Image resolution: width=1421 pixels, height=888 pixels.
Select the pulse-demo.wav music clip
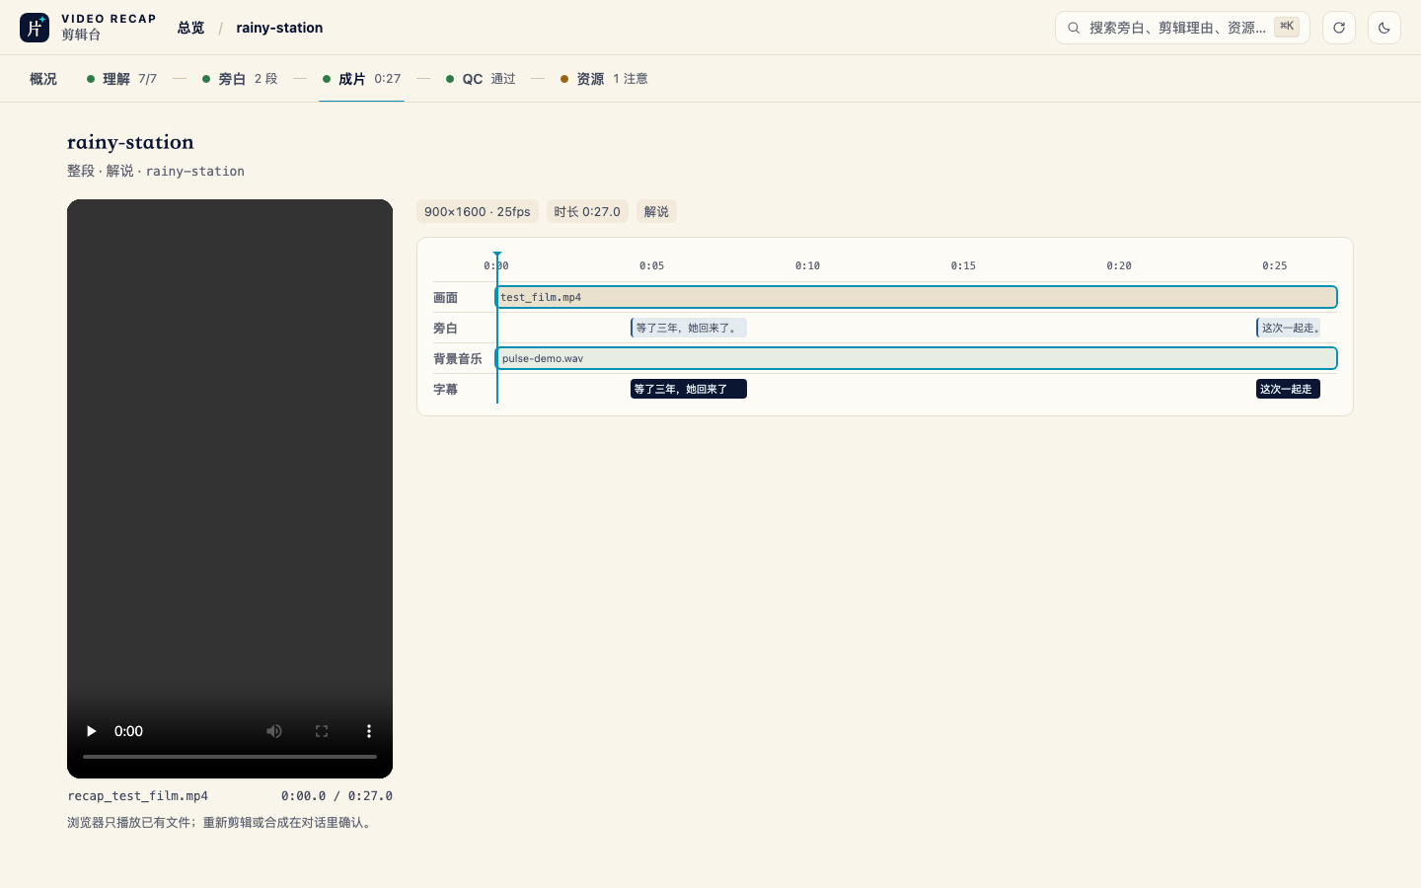[916, 358]
